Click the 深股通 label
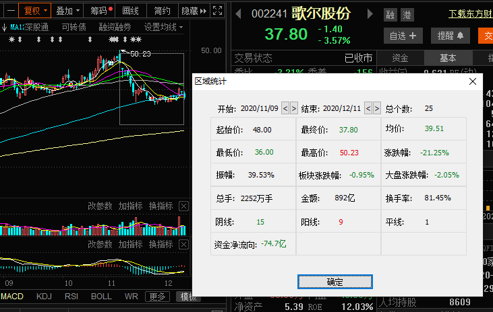This screenshot has height=312, width=493. pyautogui.click(x=37, y=28)
